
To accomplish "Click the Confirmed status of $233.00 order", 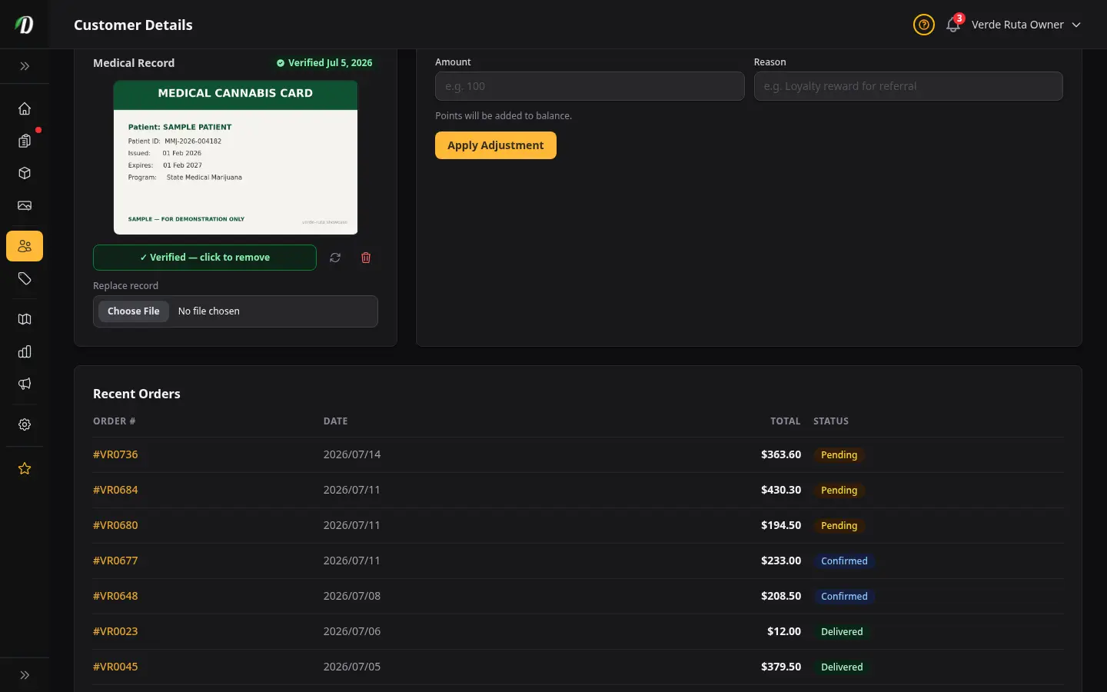I will tap(844, 561).
